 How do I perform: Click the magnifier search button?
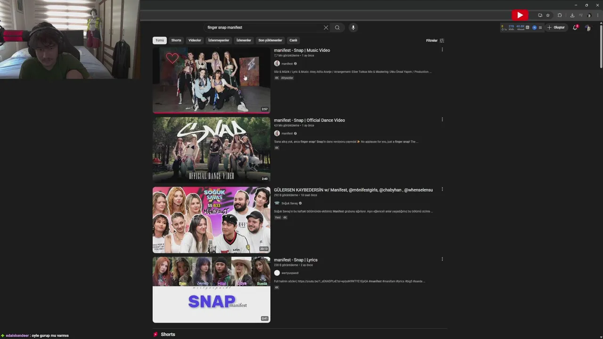[337, 27]
